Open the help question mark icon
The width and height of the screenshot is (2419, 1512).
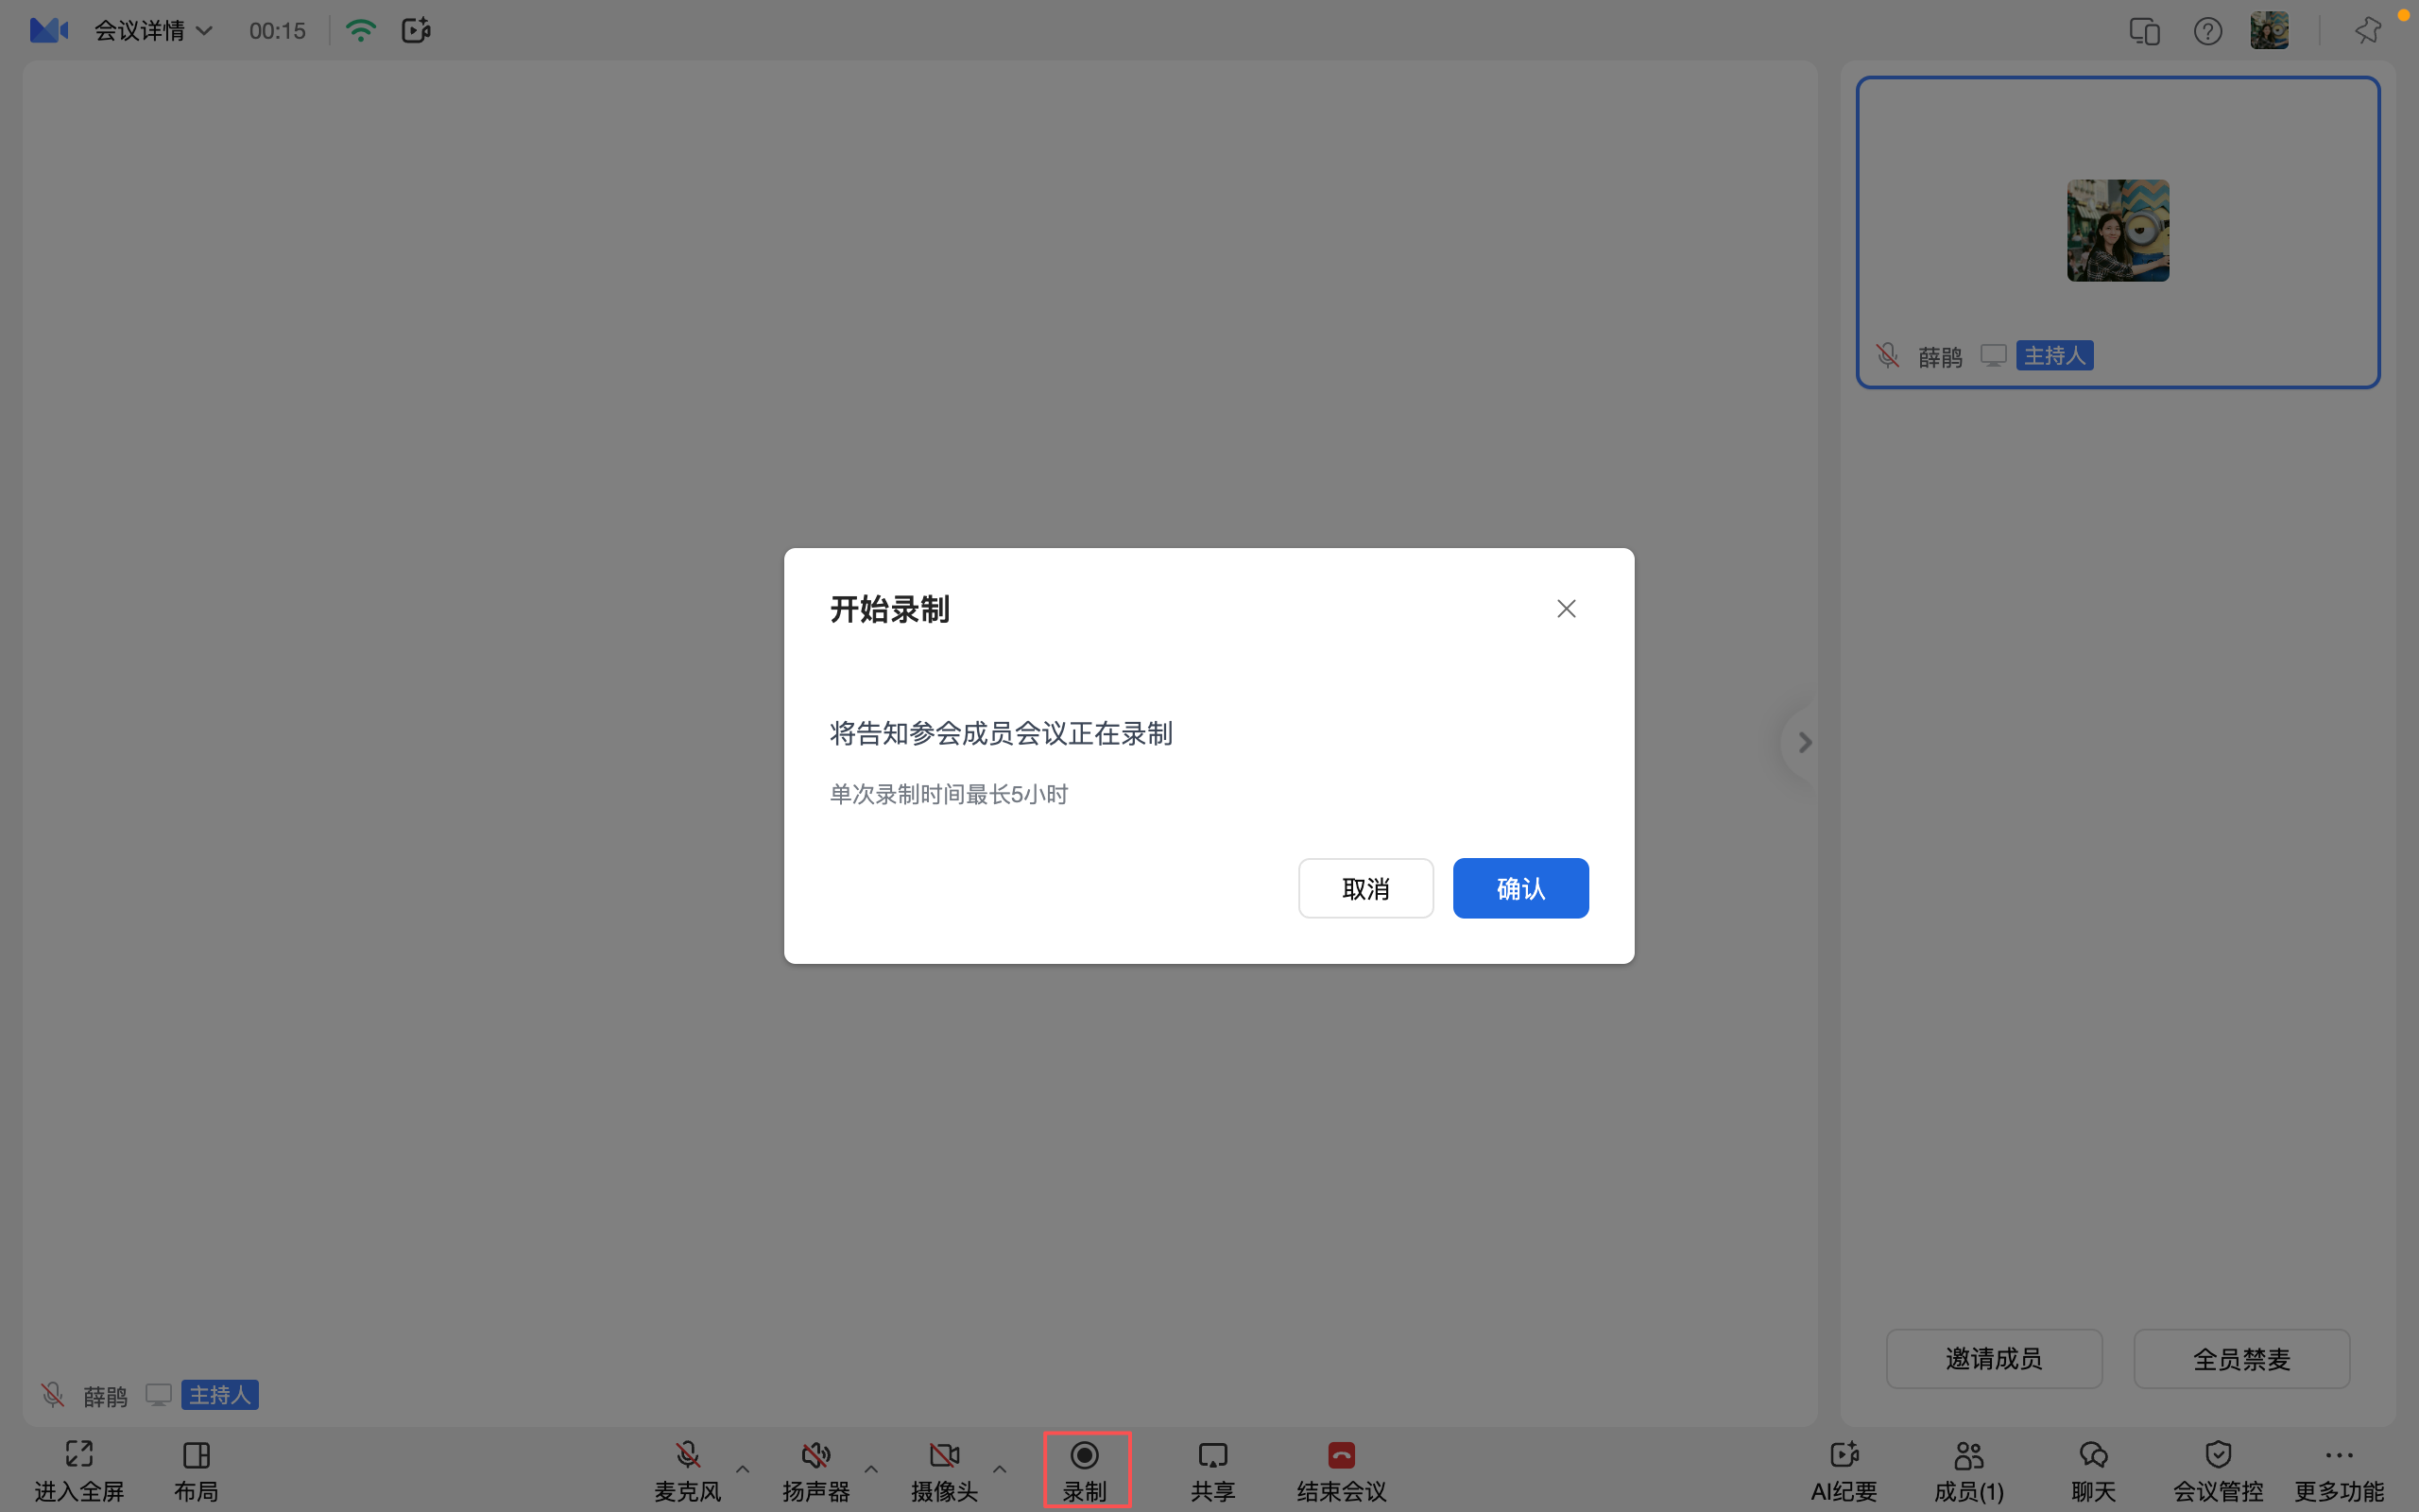point(2207,31)
